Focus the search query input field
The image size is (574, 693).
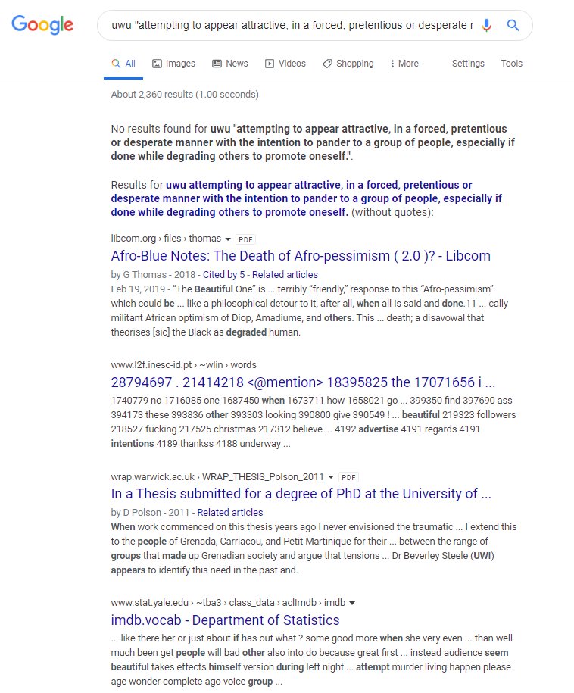(292, 25)
